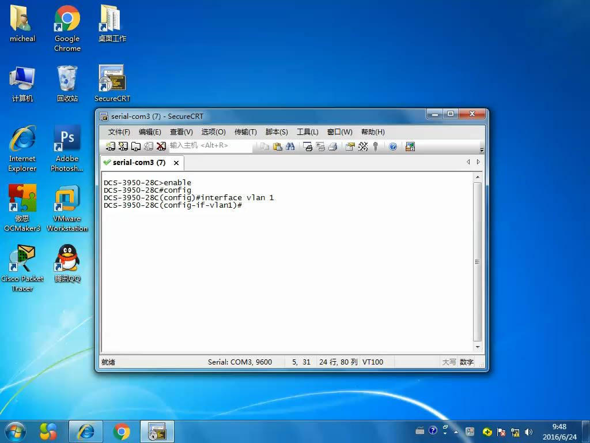Open the 选项(O) menu
Screen dimensions: 590x443
(x=213, y=132)
